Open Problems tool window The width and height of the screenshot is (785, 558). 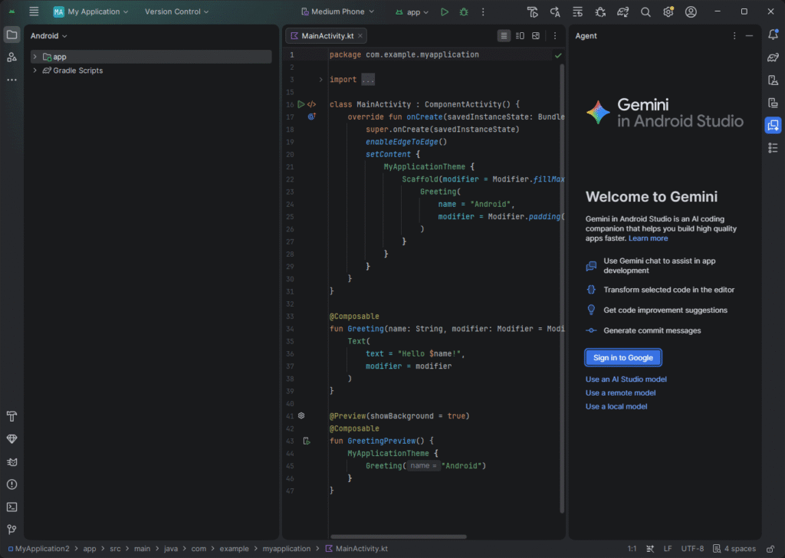click(x=11, y=484)
